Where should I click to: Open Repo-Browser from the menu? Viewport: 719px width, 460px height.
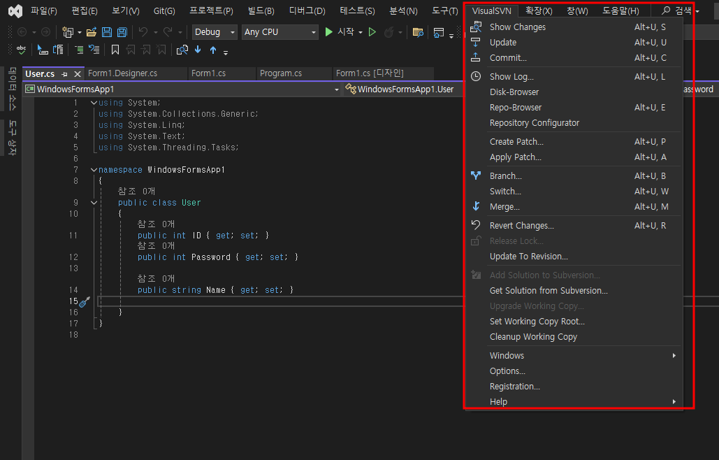pos(574,108)
